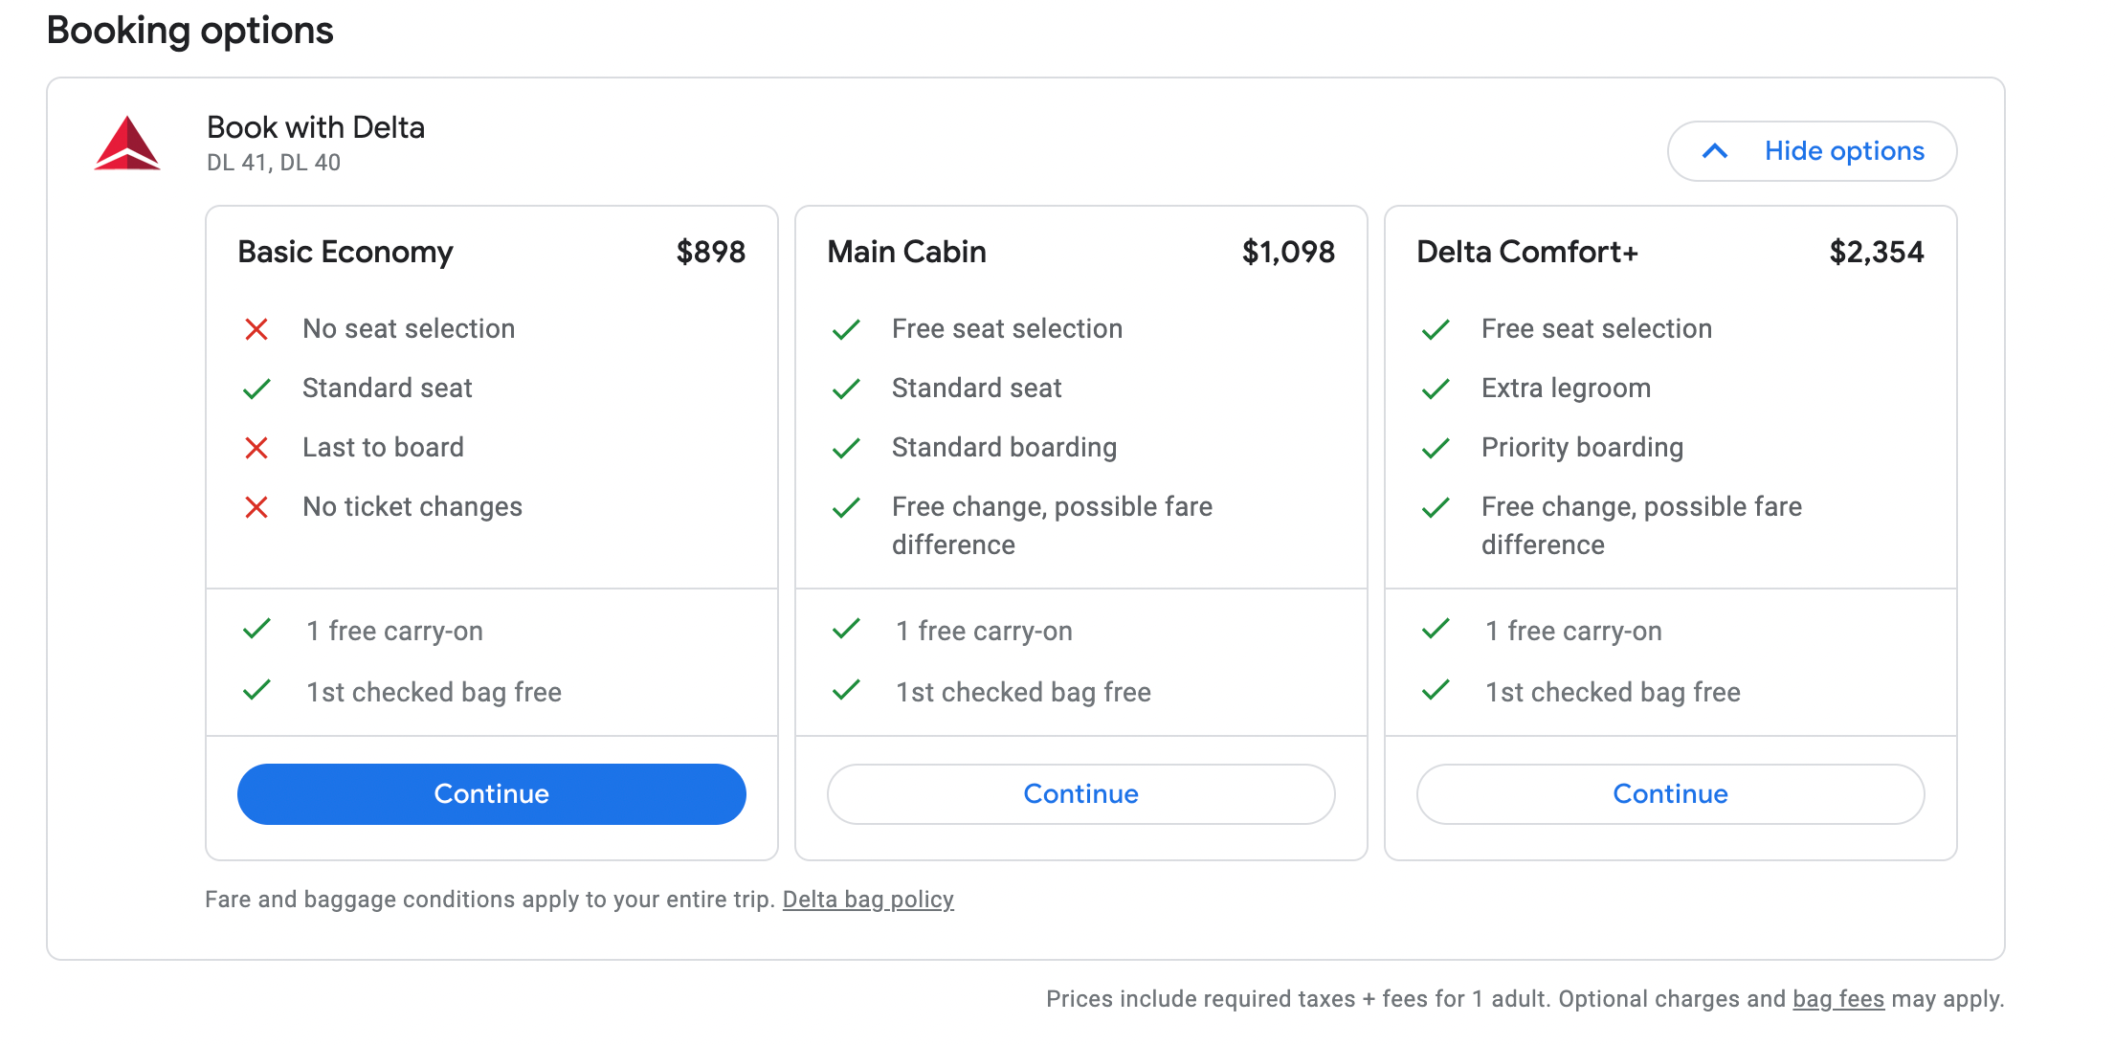This screenshot has height=1045, width=2115.
Task: Continue with Main Cabin fare
Action: (x=1080, y=794)
